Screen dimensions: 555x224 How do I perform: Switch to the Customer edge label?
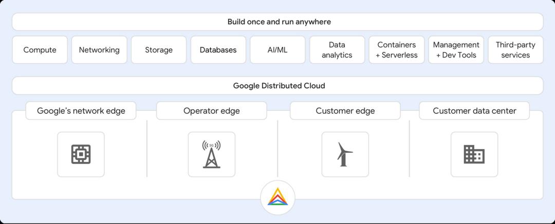345,111
